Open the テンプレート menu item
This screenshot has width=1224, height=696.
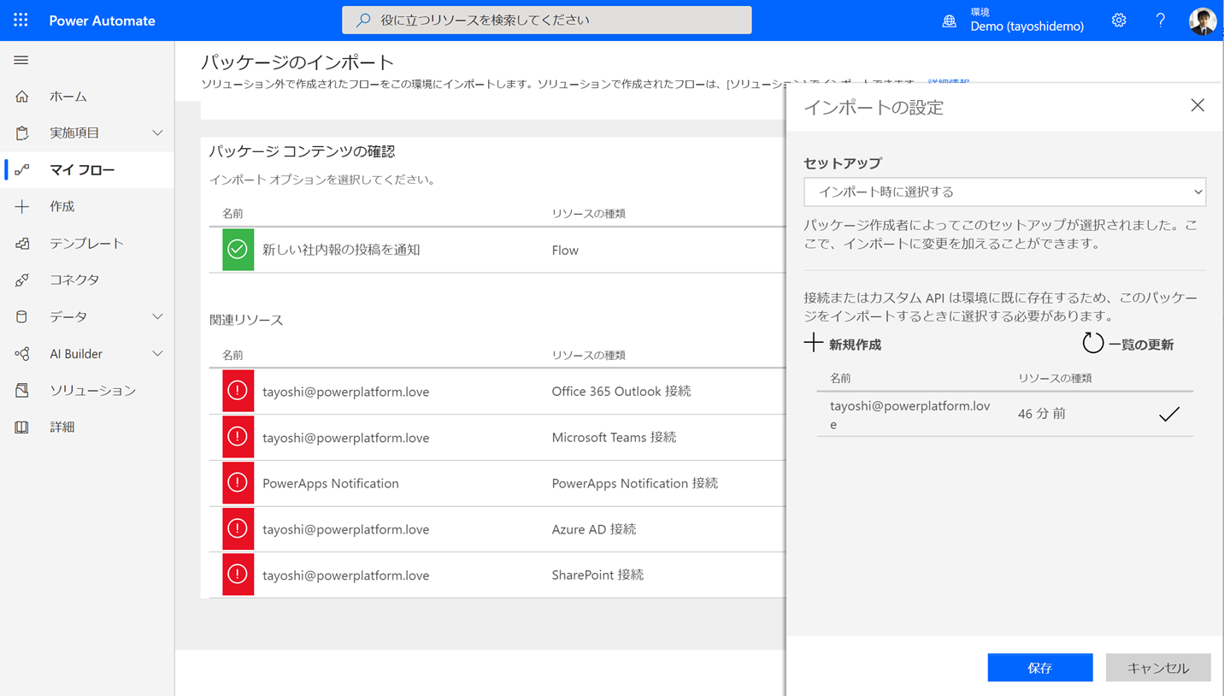coord(87,244)
